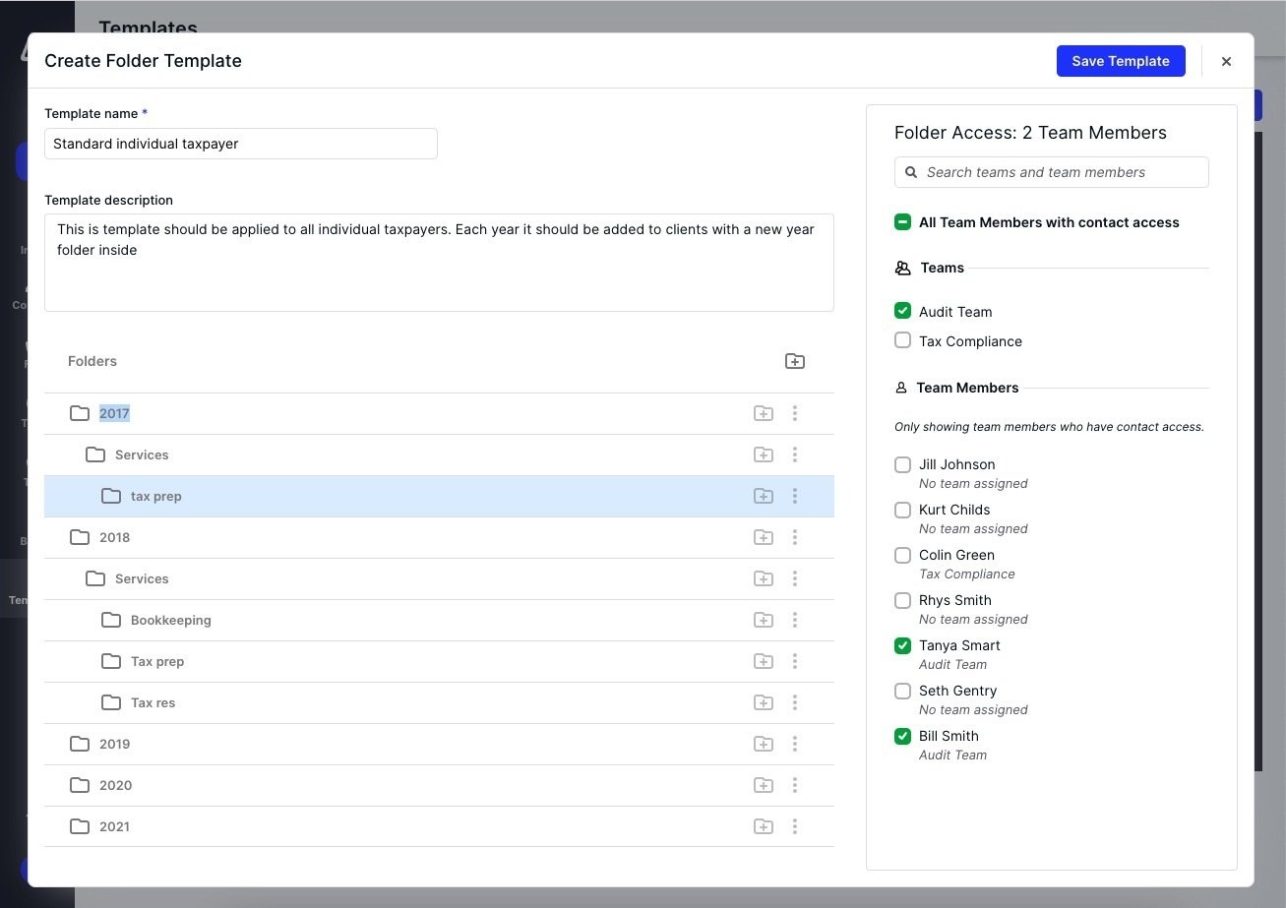Enable access for the Tax Compliance team
Viewport: 1286px width, 908px height.
click(902, 340)
